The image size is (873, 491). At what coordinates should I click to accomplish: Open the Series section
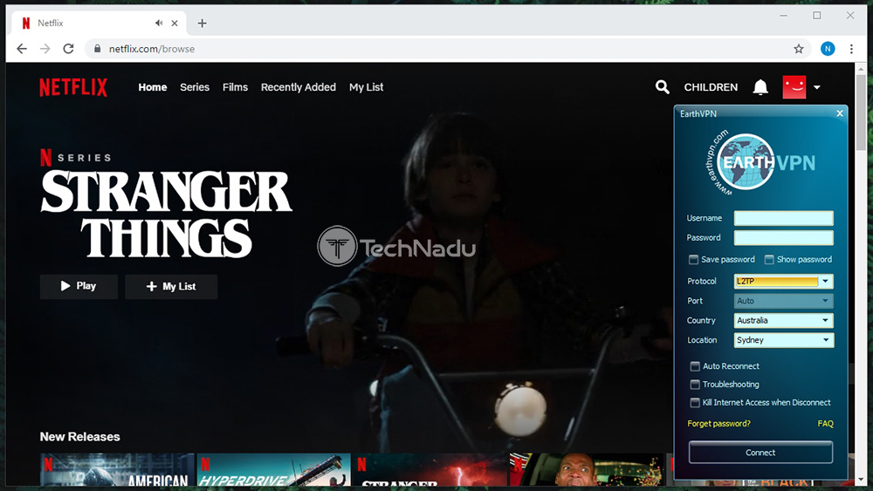pyautogui.click(x=195, y=87)
